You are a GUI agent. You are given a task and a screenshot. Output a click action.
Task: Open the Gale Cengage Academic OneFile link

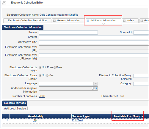click(59, 15)
